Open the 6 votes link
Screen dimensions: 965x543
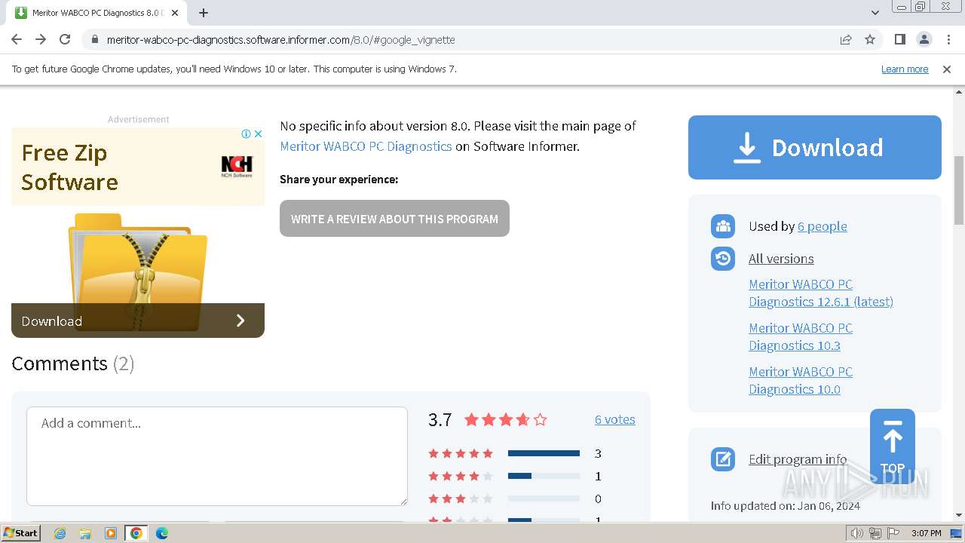(x=615, y=419)
